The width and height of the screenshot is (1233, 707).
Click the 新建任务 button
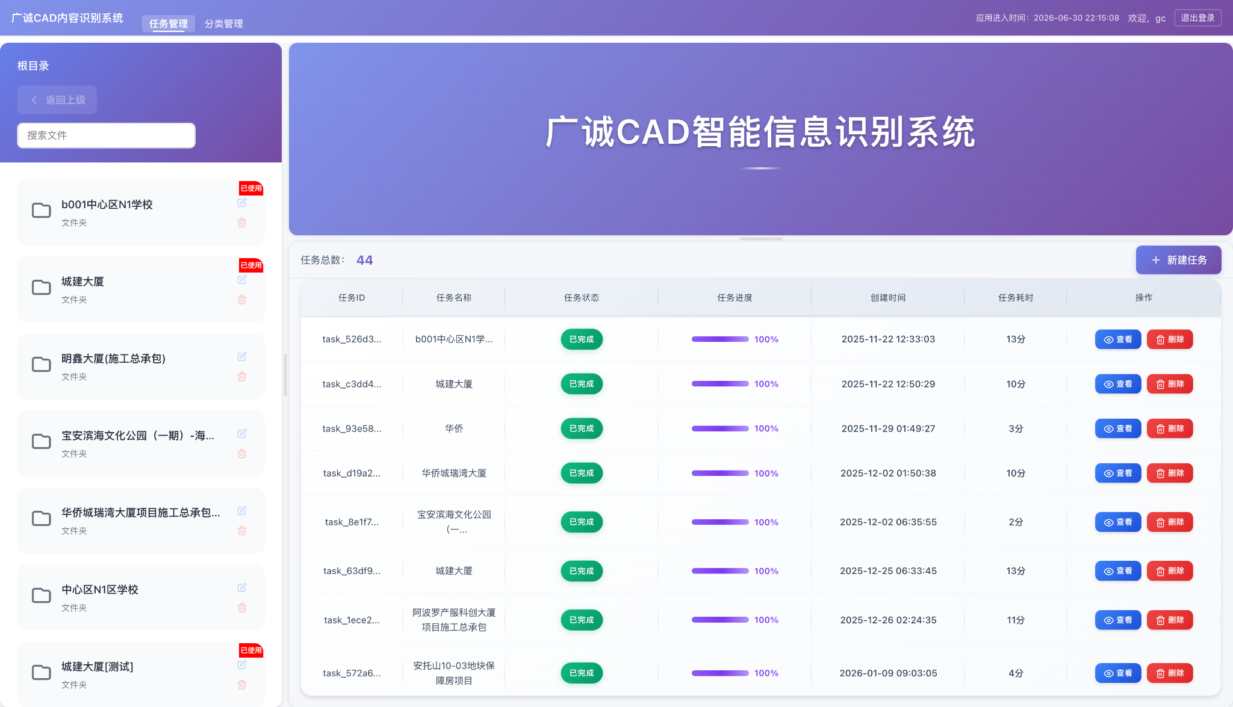[x=1178, y=260]
